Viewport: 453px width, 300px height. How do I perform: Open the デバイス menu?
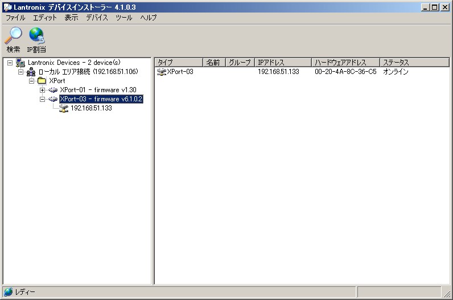97,18
